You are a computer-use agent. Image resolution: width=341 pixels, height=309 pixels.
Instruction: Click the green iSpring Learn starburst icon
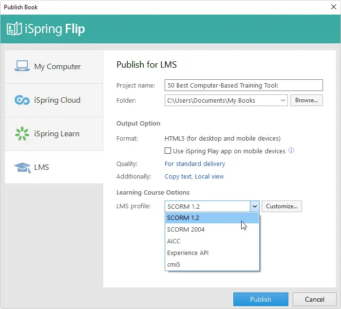[x=22, y=133]
